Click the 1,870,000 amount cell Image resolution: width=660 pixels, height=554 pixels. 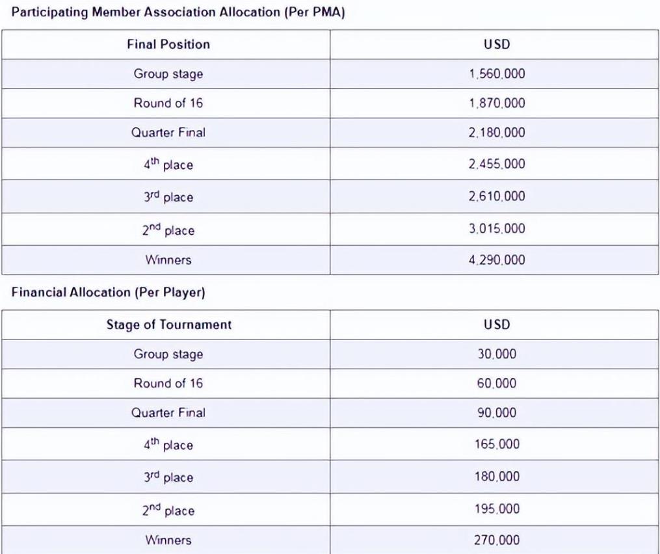click(x=497, y=103)
